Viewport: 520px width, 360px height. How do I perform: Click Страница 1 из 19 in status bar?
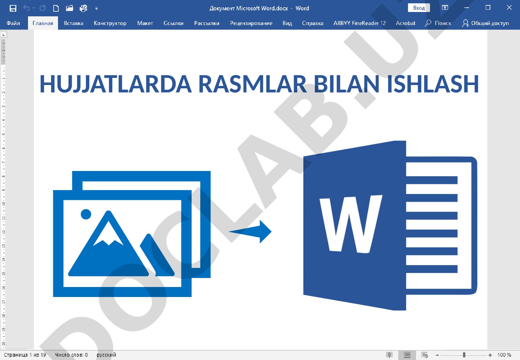(25, 355)
